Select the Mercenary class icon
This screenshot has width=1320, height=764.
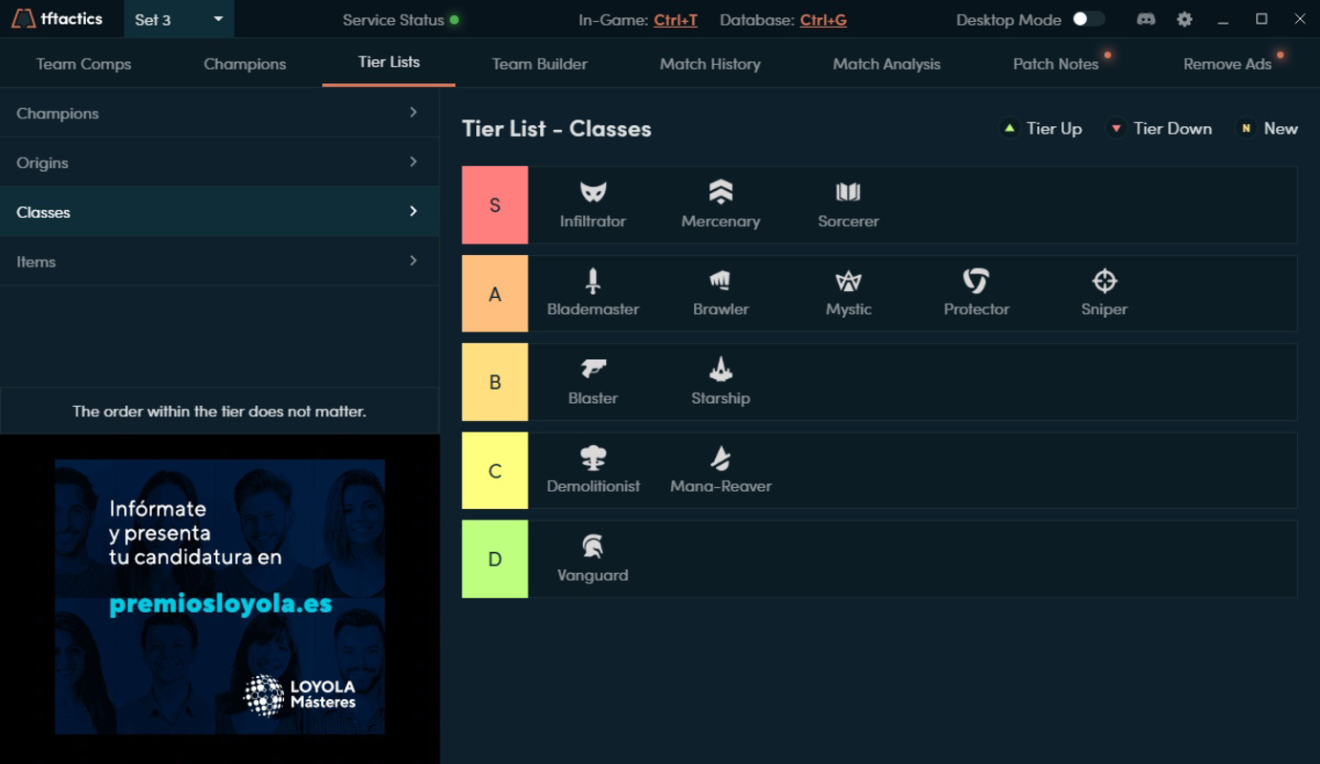[721, 192]
